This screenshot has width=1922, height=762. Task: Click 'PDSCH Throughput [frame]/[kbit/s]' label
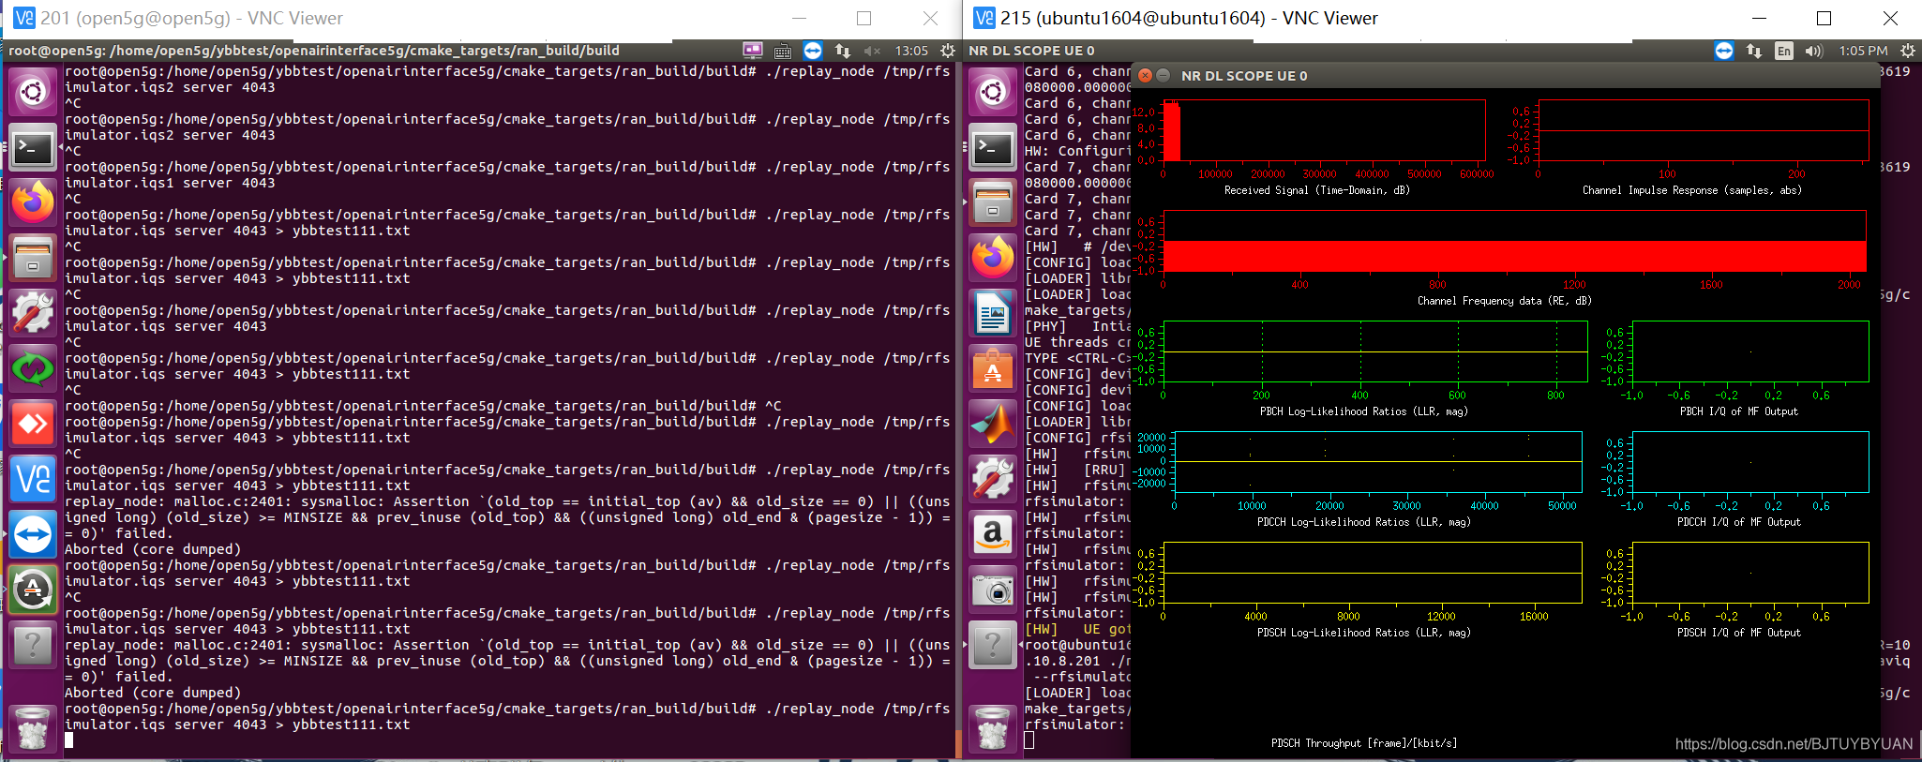tap(1364, 743)
